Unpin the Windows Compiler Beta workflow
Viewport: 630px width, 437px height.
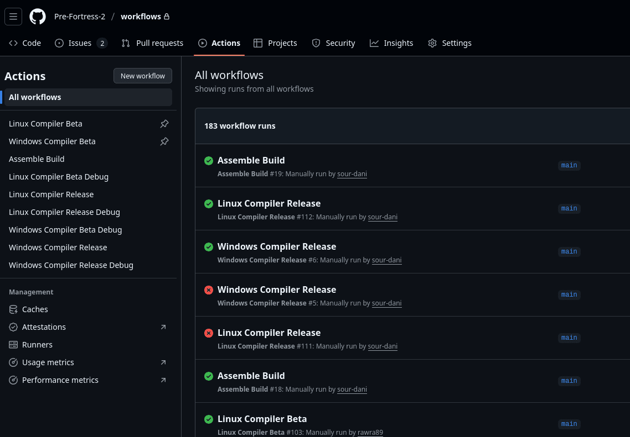tap(164, 141)
